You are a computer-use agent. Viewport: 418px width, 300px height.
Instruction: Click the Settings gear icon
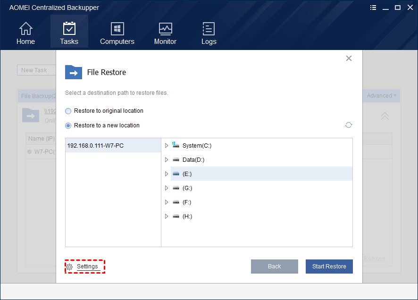[69, 267]
